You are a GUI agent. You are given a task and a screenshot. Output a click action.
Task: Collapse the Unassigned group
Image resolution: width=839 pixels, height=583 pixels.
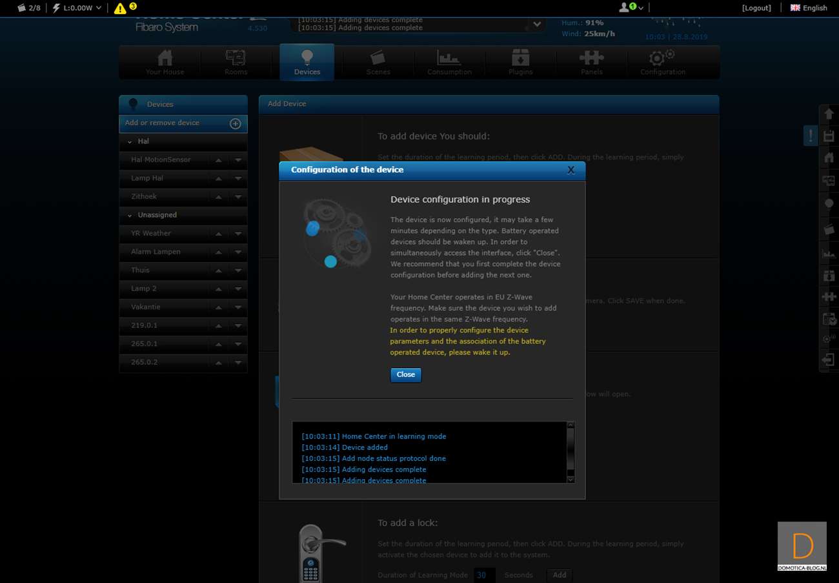click(x=130, y=215)
